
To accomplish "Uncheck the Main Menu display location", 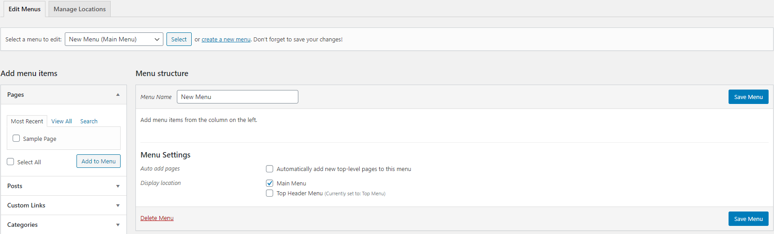I will coord(270,183).
